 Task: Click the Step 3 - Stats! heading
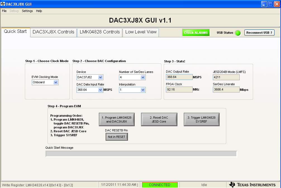[x=175, y=61]
